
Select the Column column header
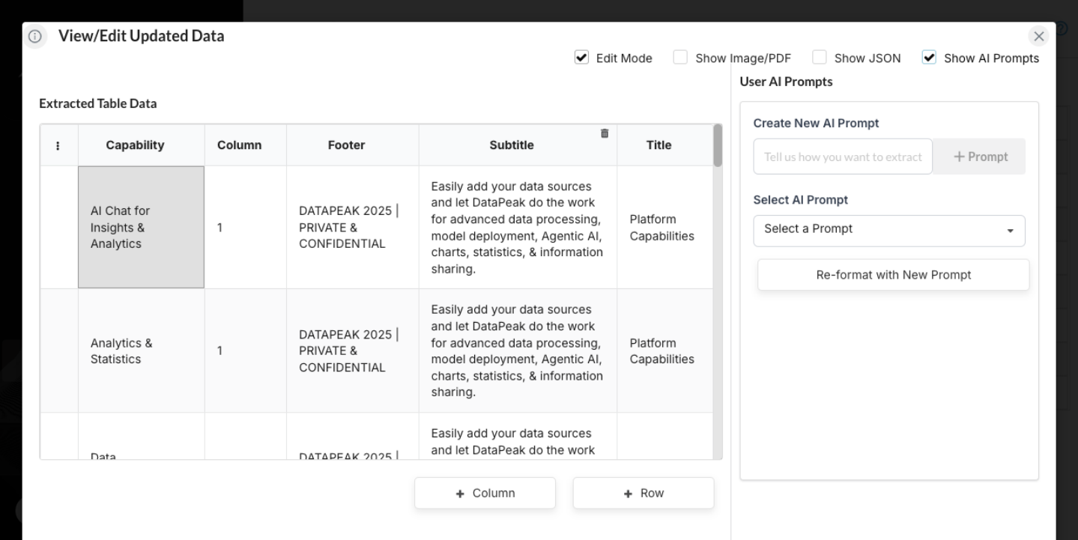pos(246,145)
